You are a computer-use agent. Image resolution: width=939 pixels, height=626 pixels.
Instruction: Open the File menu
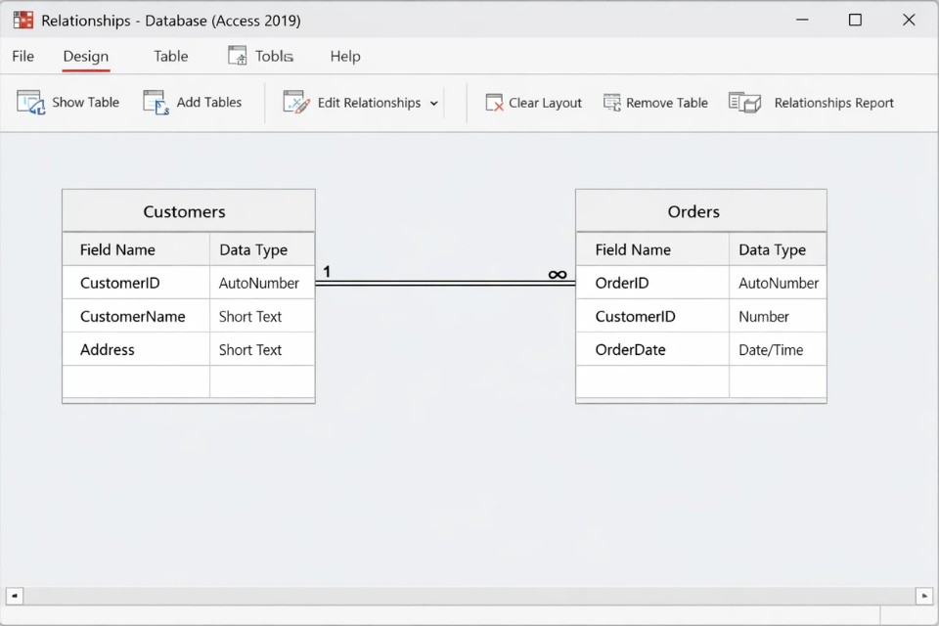pyautogui.click(x=22, y=56)
